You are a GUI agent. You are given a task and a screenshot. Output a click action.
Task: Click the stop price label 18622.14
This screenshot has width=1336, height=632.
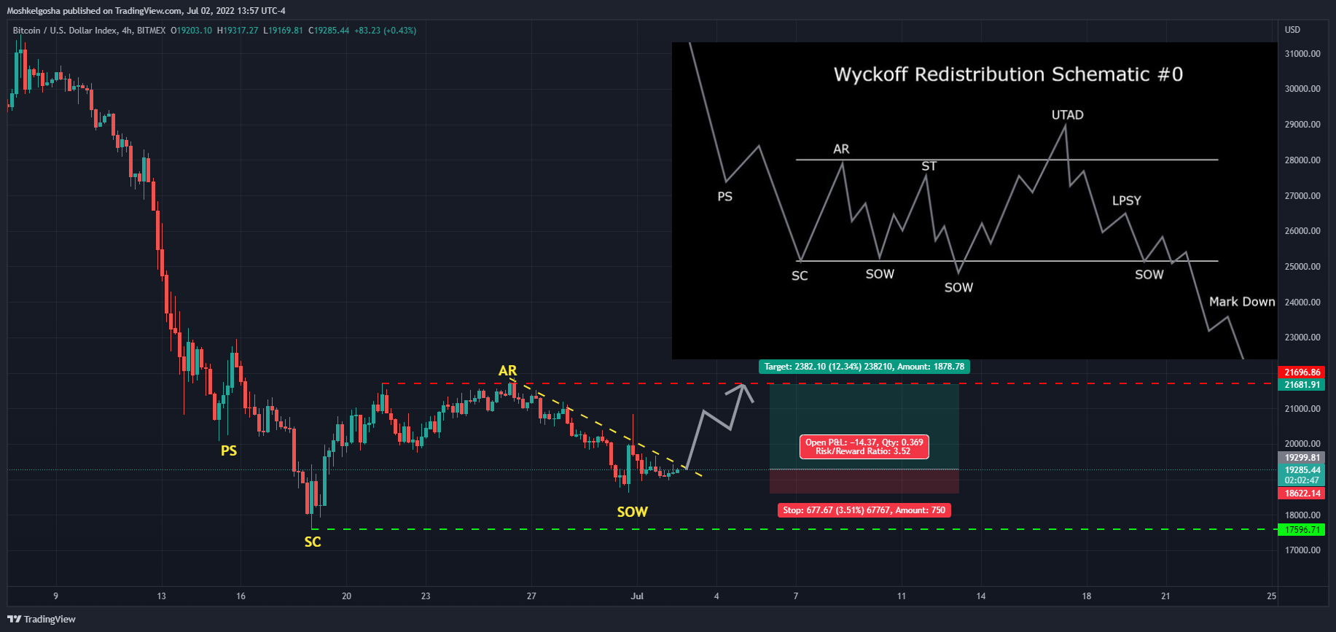click(1302, 493)
